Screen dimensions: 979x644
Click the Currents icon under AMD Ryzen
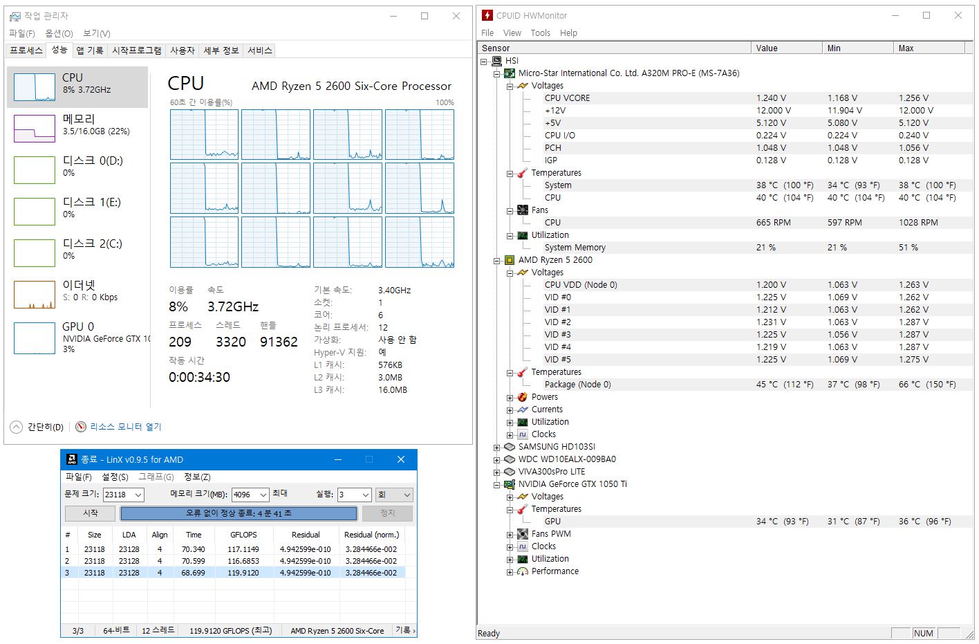click(x=523, y=410)
